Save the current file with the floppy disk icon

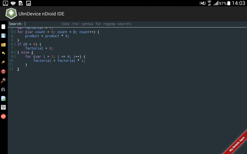tap(3, 36)
